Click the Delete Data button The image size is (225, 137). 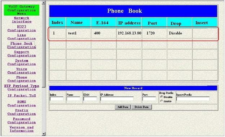click(141, 107)
